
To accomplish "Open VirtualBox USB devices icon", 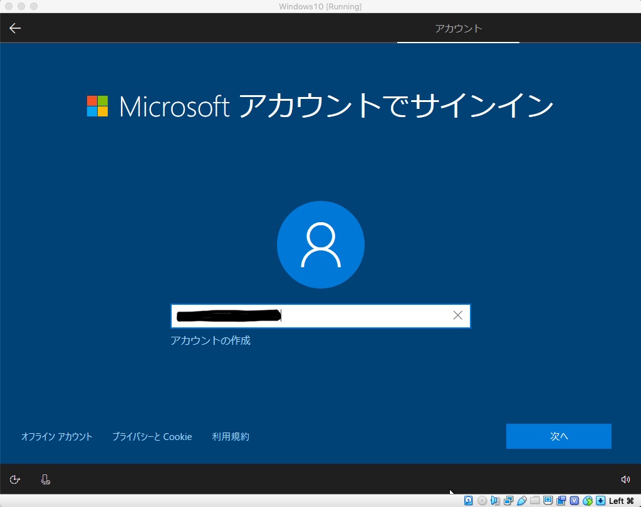I will click(x=521, y=501).
